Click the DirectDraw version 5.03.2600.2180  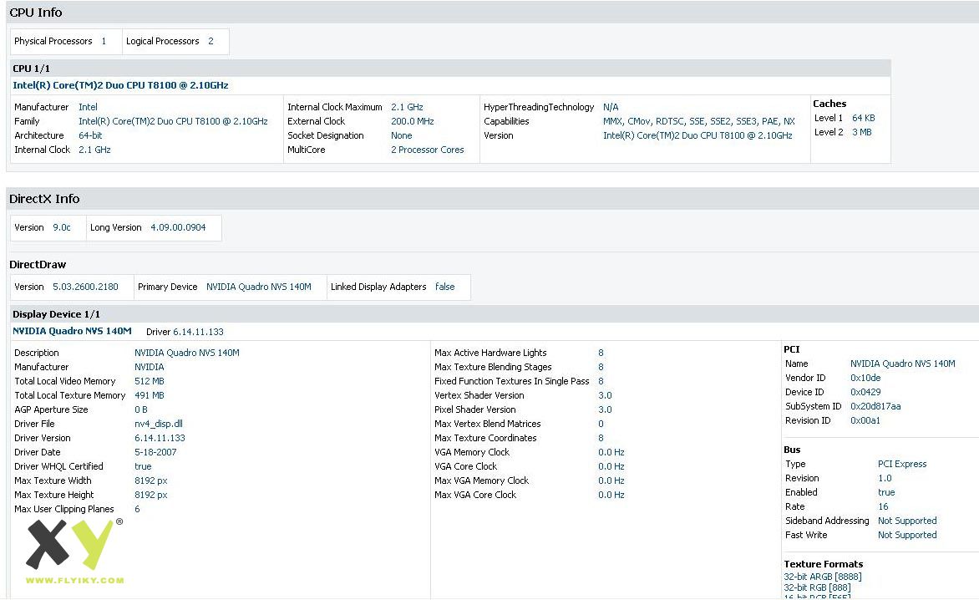[85, 287]
